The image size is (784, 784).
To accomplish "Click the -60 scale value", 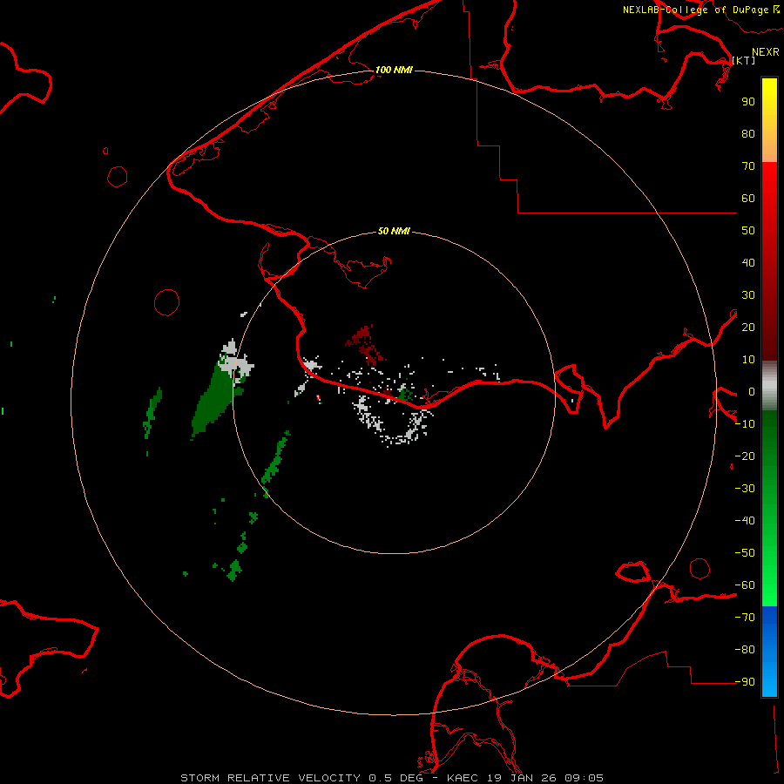I will [x=745, y=585].
